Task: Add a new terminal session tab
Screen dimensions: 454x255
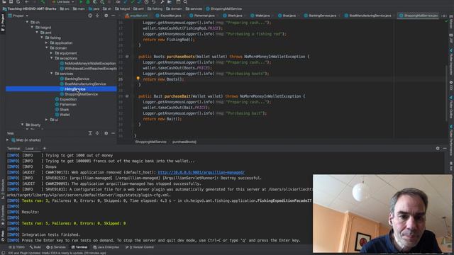Action: tap(44, 148)
